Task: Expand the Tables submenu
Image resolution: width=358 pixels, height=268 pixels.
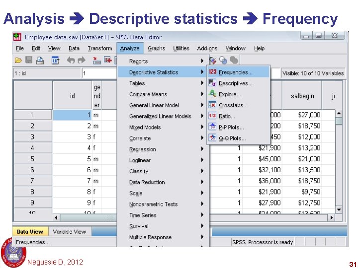Action: pos(163,83)
